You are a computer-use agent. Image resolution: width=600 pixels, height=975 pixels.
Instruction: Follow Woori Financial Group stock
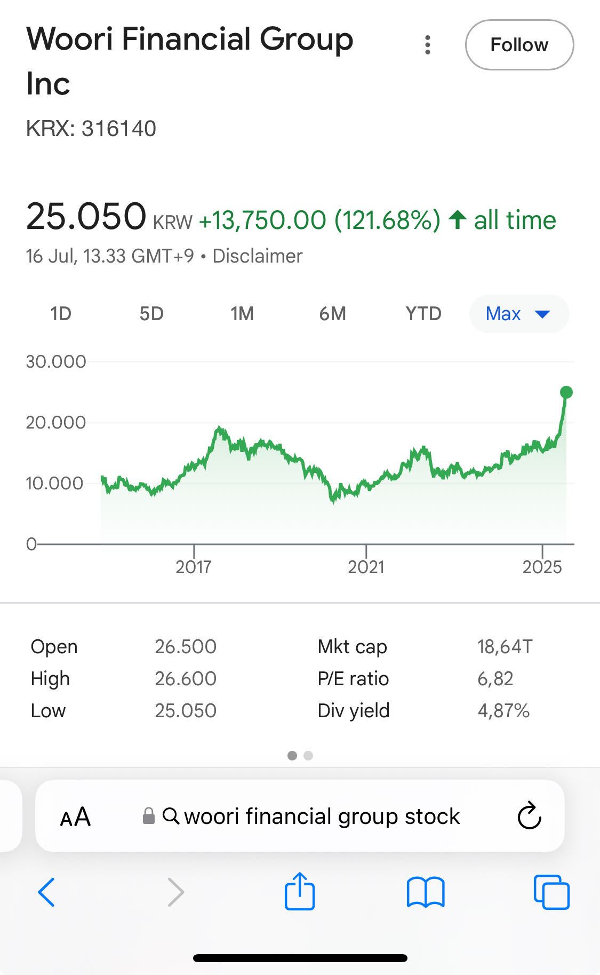point(519,45)
